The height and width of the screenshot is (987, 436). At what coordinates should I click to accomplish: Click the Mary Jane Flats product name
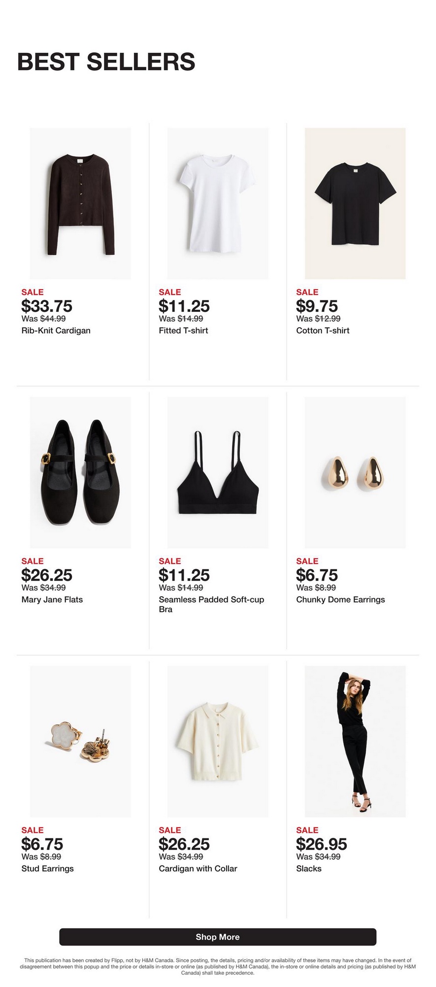pos(52,600)
